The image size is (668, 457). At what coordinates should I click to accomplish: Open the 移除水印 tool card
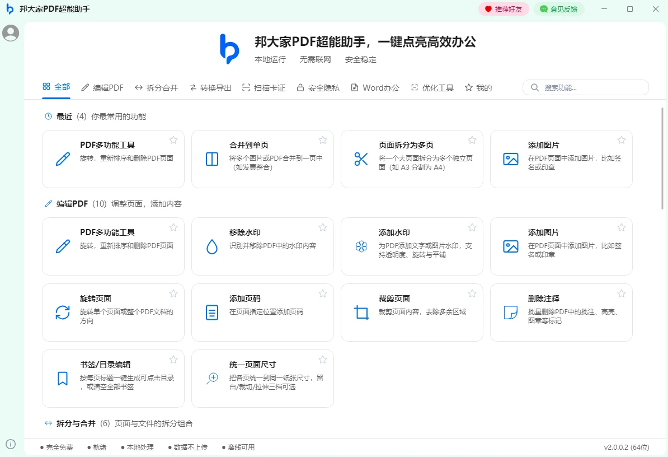point(262,246)
